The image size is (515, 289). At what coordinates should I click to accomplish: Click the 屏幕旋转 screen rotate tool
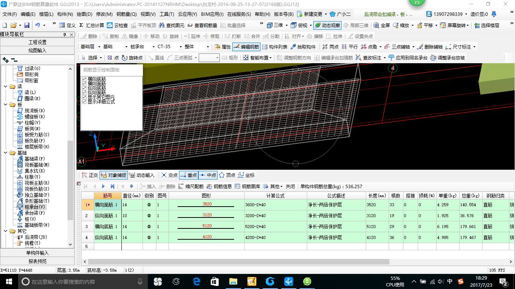point(454,26)
